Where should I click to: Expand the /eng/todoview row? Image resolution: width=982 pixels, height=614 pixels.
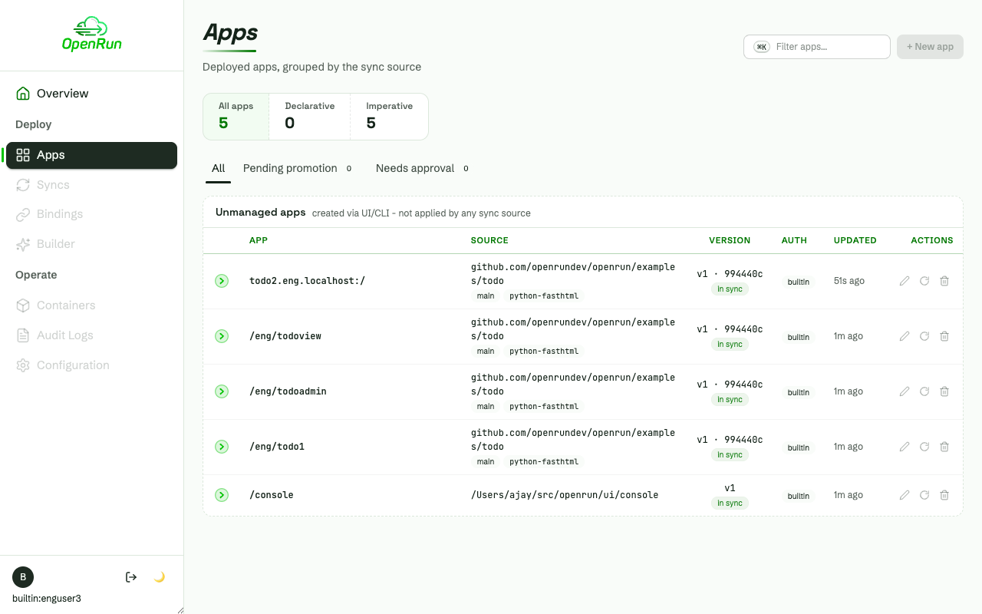222,336
